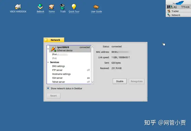This screenshot has height=131, width=191.
Task: Click the Ethernet device plug icon
Action: point(54,49)
